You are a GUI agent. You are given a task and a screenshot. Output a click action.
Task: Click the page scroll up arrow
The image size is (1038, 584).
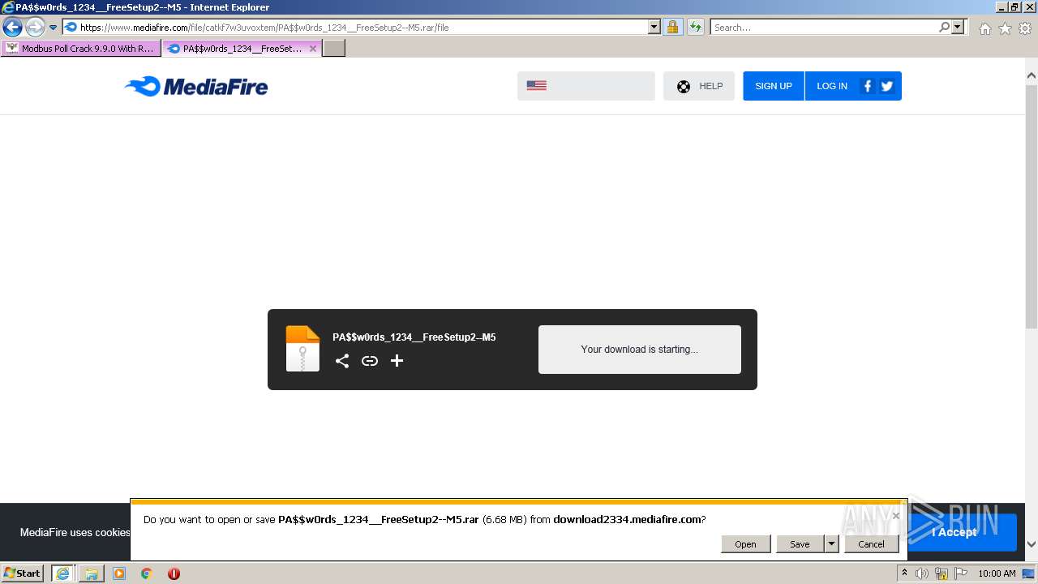coord(1032,76)
